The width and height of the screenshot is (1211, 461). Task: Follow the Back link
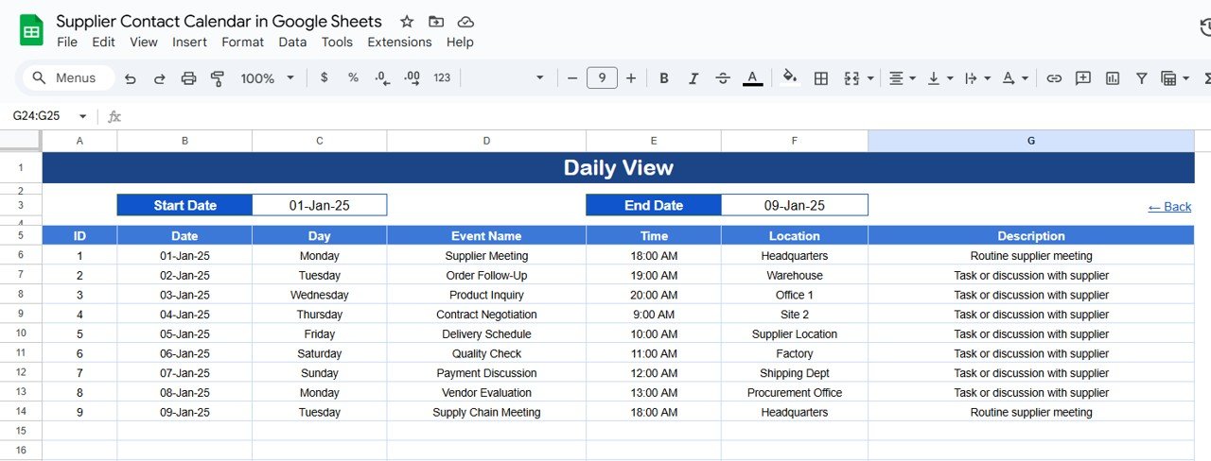tap(1169, 206)
